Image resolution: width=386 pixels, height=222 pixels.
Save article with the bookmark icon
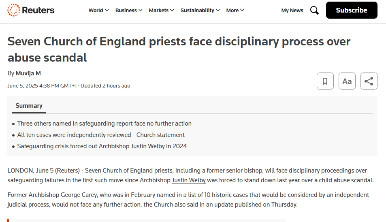coord(325,81)
